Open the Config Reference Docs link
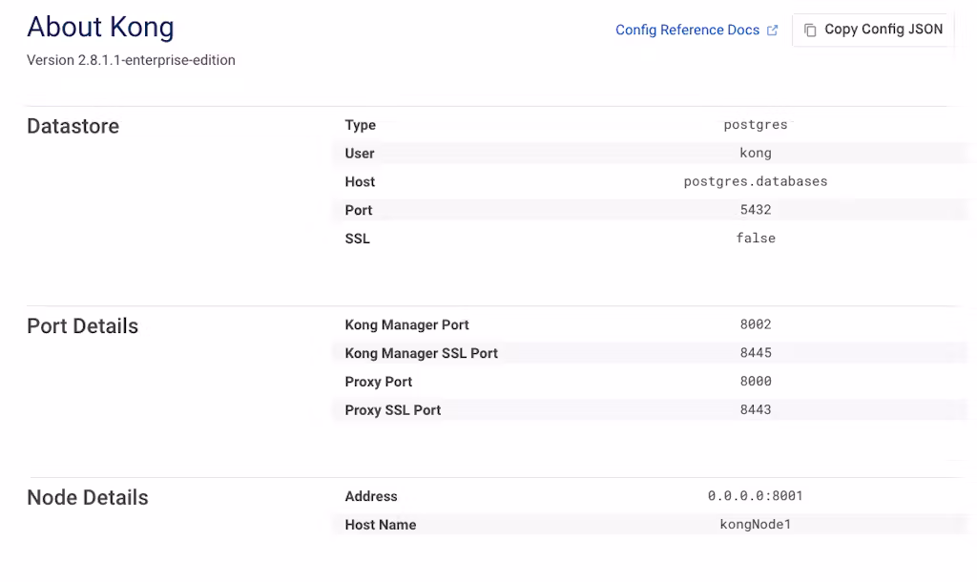The width and height of the screenshot is (977, 582). tap(687, 31)
